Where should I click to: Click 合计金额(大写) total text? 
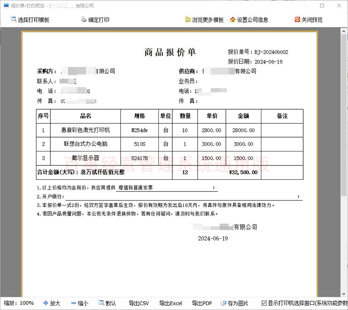tap(81, 172)
